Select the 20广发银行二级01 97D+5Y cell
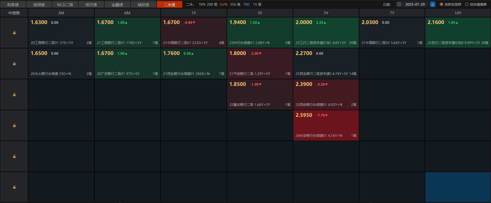The image size is (491, 203). point(127,63)
